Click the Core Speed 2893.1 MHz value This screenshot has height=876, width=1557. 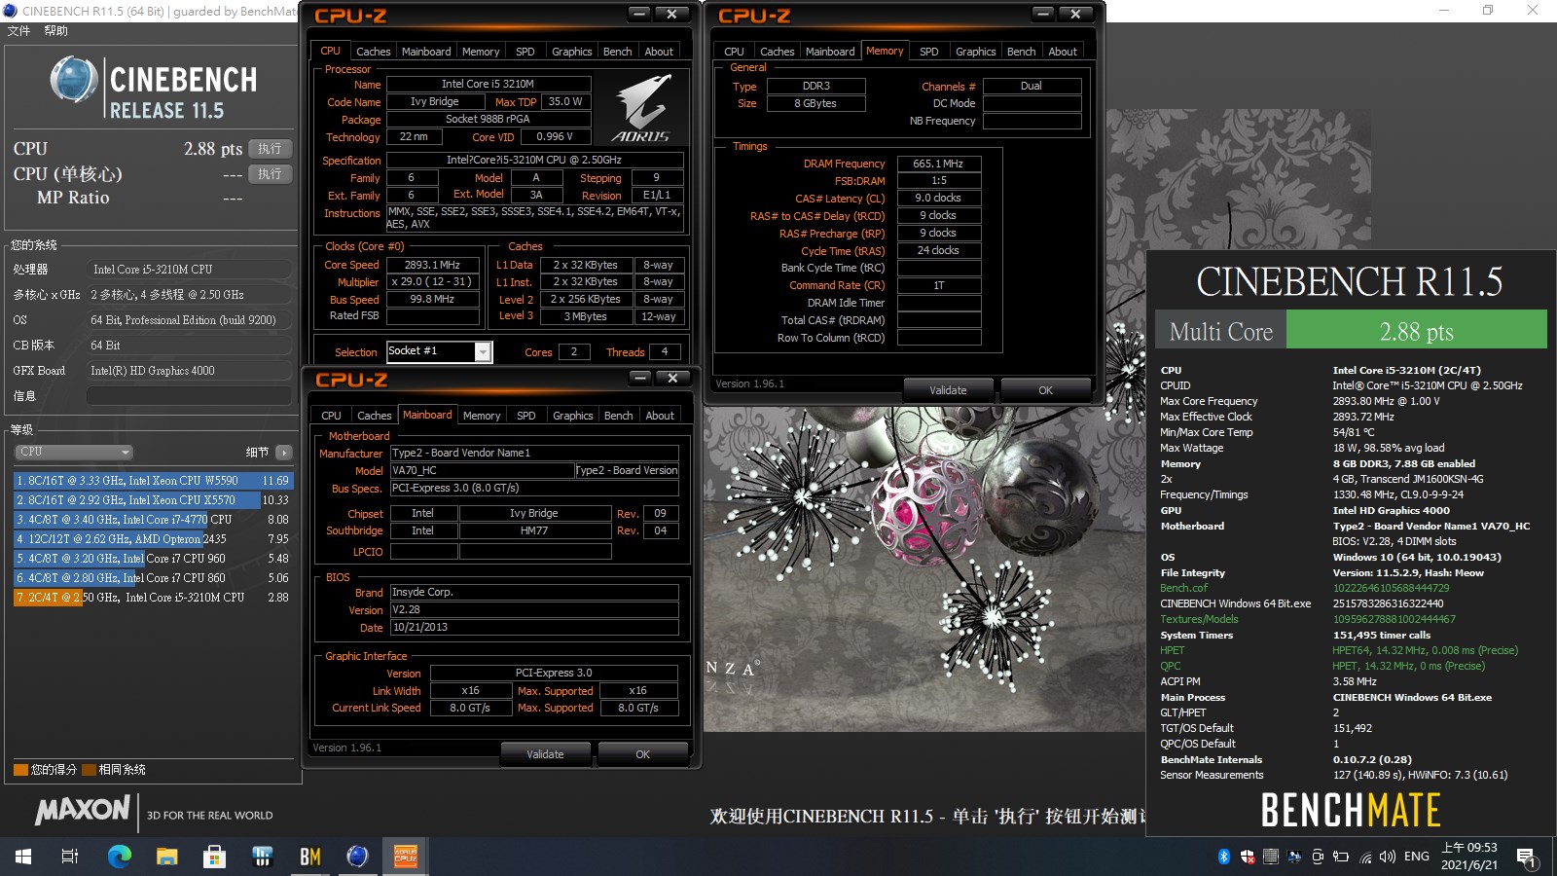pos(432,265)
